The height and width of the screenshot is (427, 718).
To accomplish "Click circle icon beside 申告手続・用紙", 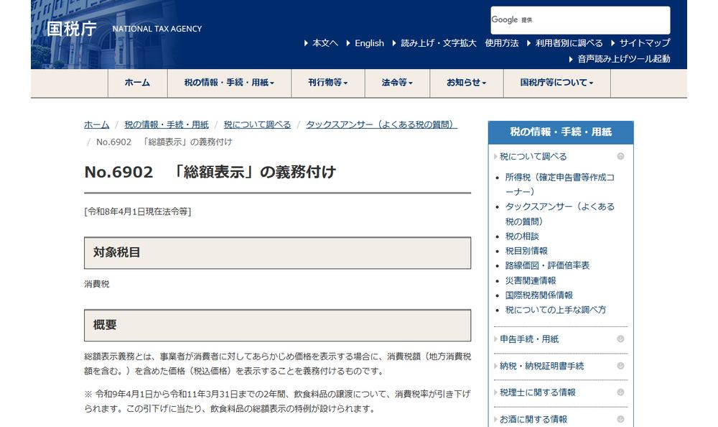I will 620,339.
